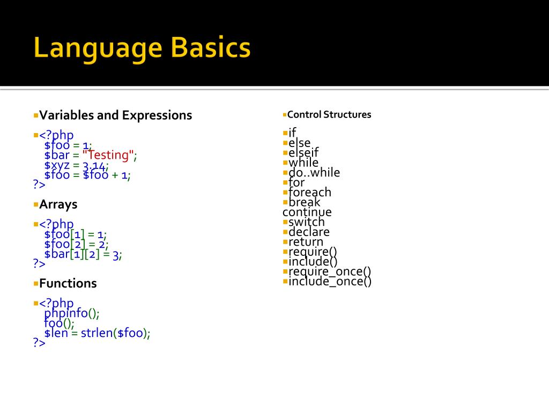549x412 pixels.
Task: Select the 'Control Structures' heading
Action: tap(329, 115)
